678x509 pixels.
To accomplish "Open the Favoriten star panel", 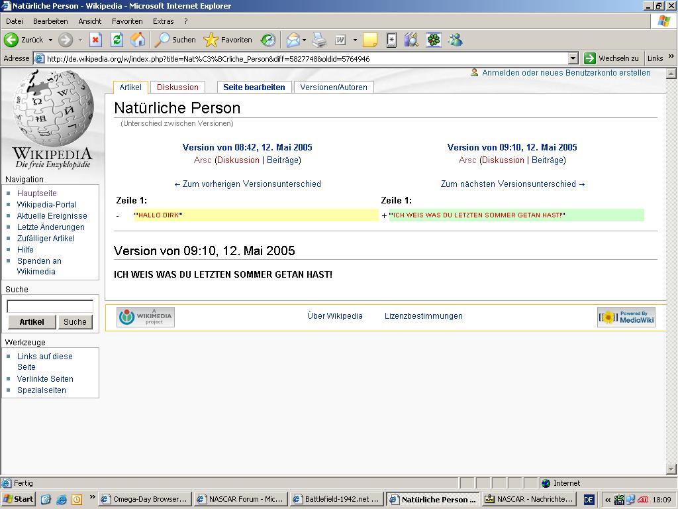I will click(228, 40).
